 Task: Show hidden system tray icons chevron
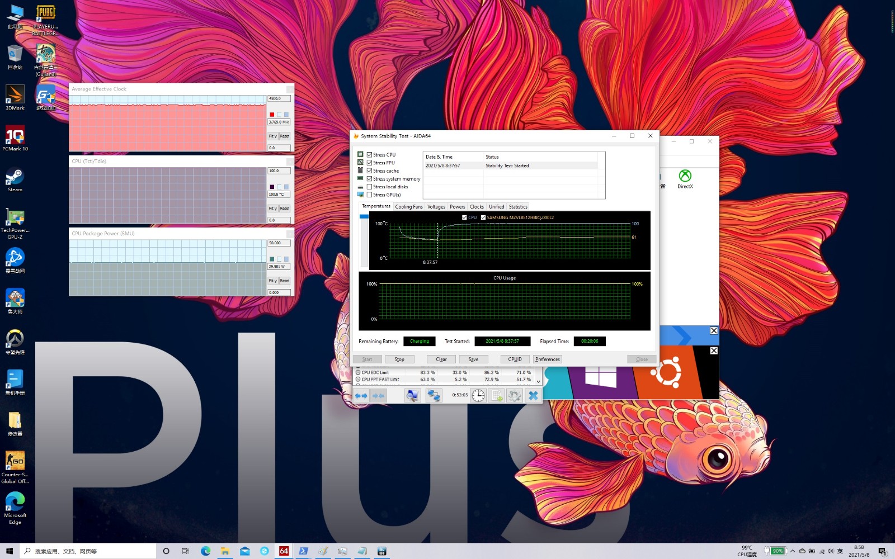793,551
